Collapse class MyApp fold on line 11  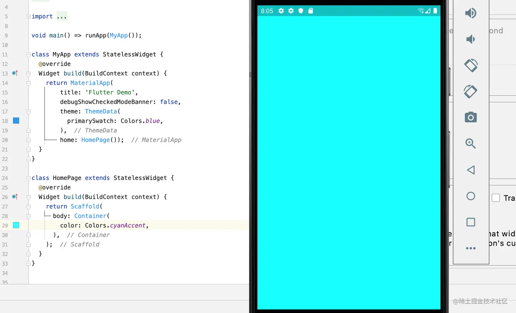click(x=29, y=55)
